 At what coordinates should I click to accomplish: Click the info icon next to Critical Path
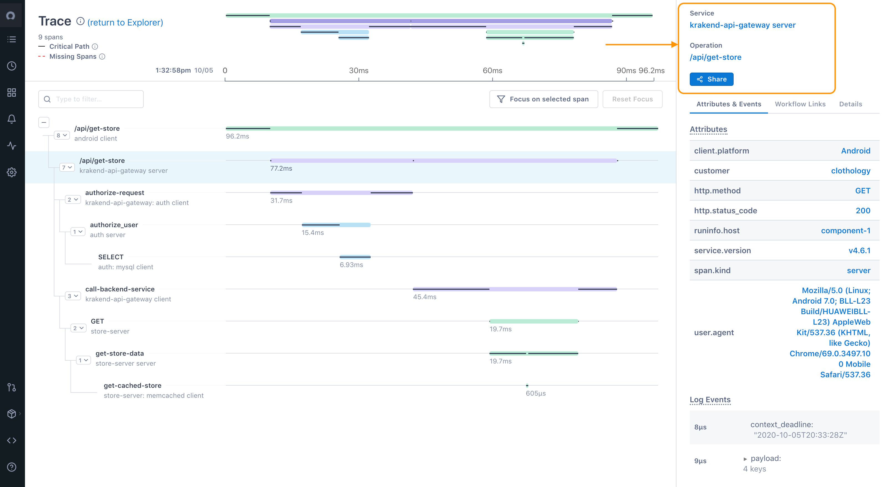click(x=95, y=47)
